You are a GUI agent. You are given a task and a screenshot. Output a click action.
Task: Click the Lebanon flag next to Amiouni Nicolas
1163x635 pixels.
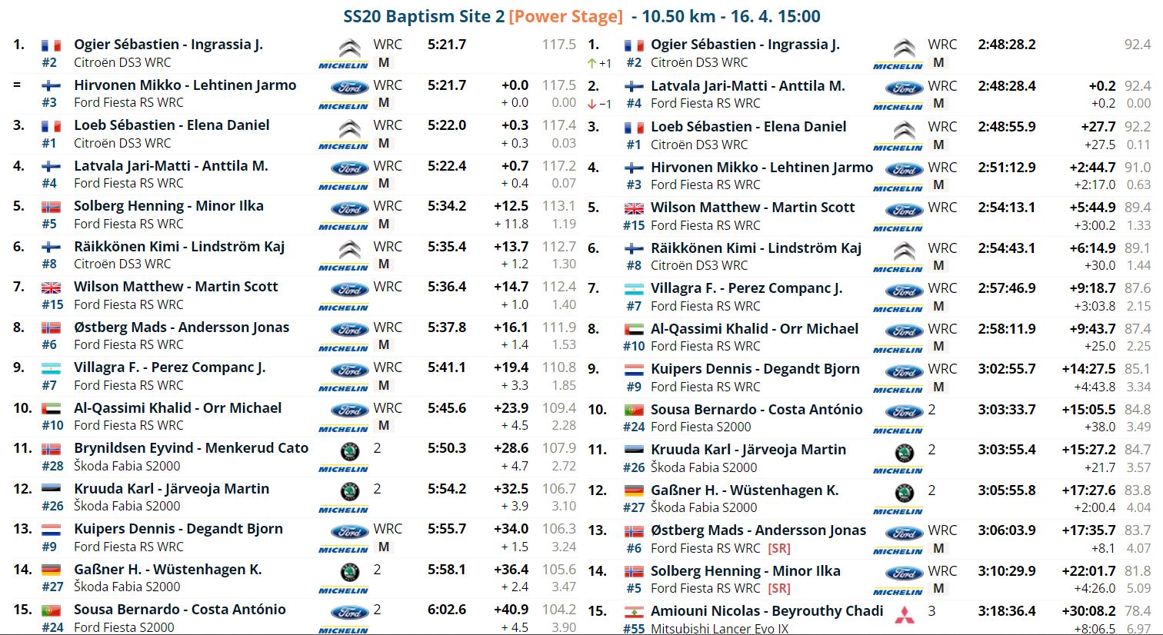[x=634, y=612]
